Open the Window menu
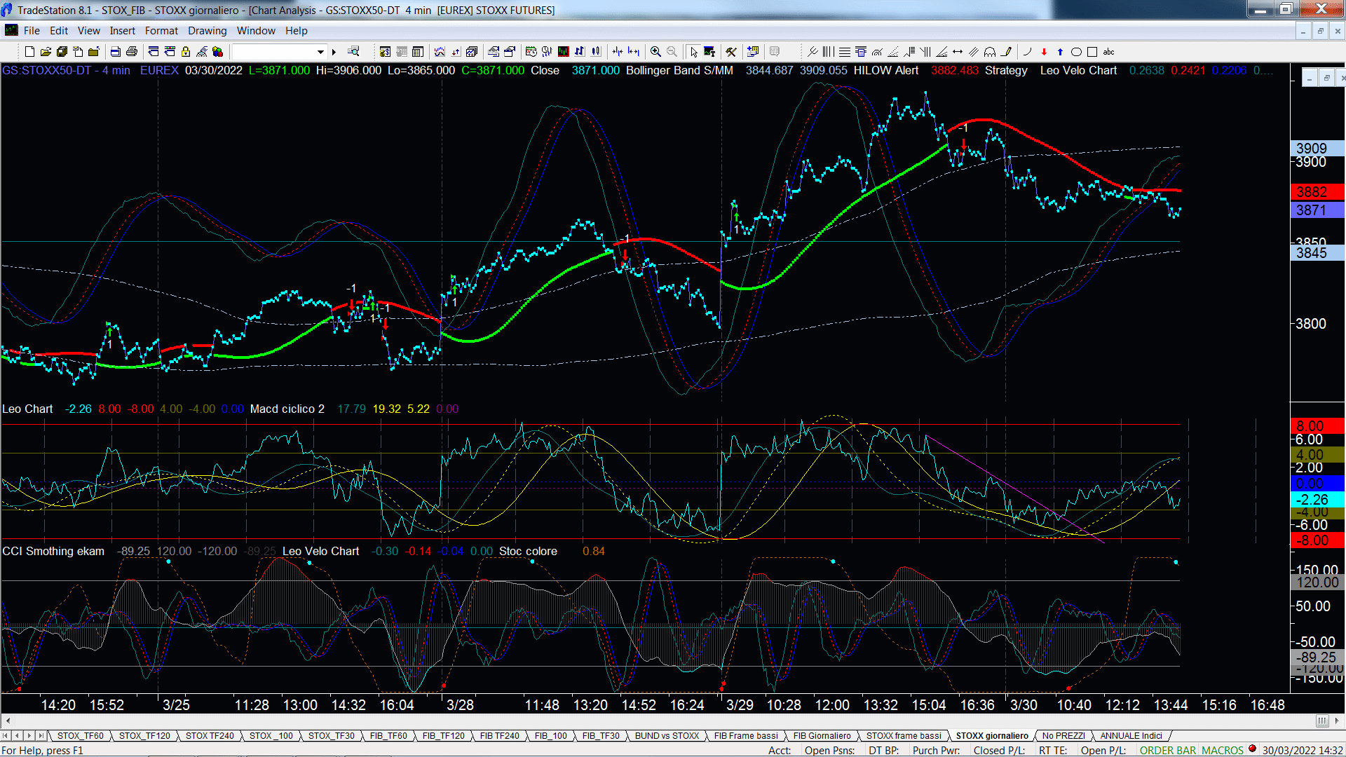 point(256,31)
